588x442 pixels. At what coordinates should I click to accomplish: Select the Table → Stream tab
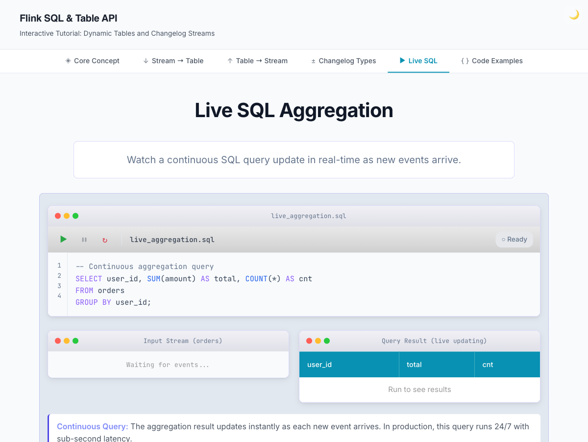coord(257,61)
